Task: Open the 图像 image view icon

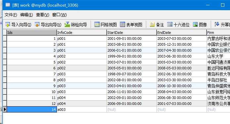Action: coord(195,24)
